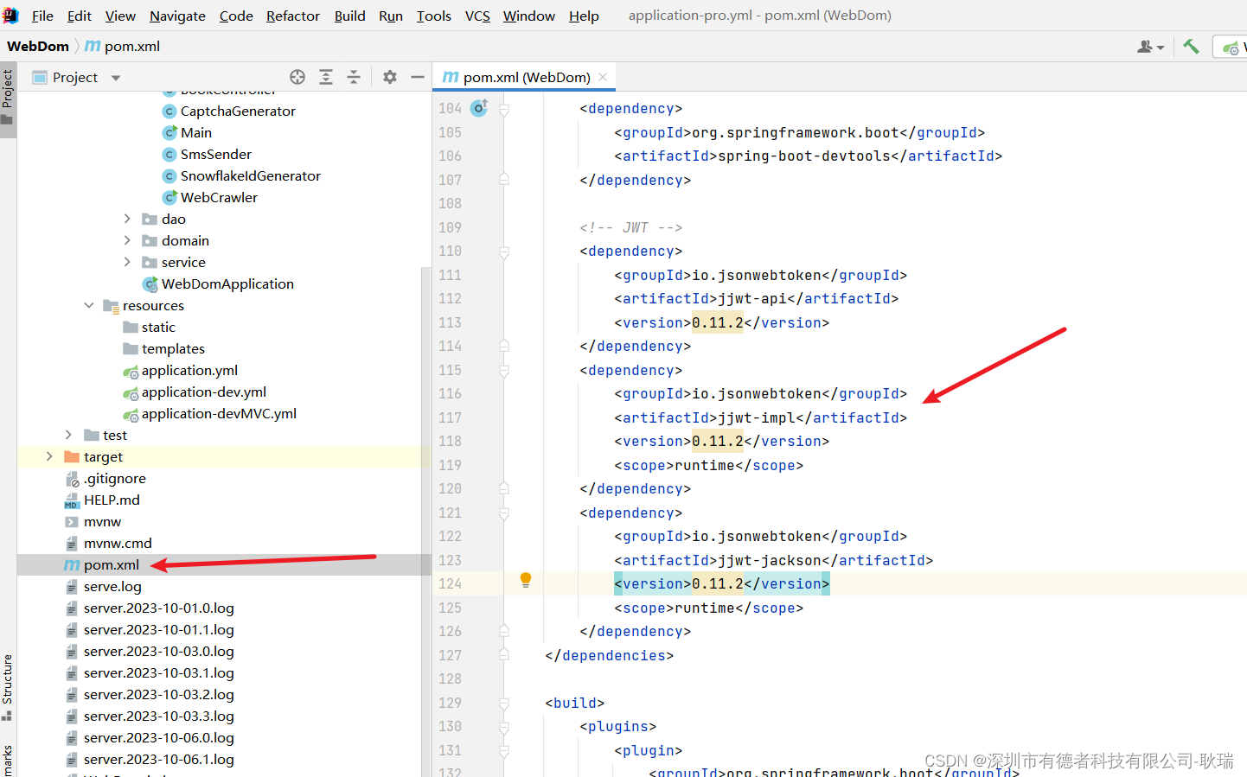Expand the test folder

point(68,435)
